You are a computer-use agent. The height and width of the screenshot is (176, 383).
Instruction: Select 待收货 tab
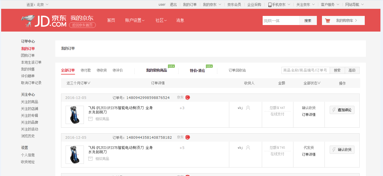point(102,70)
